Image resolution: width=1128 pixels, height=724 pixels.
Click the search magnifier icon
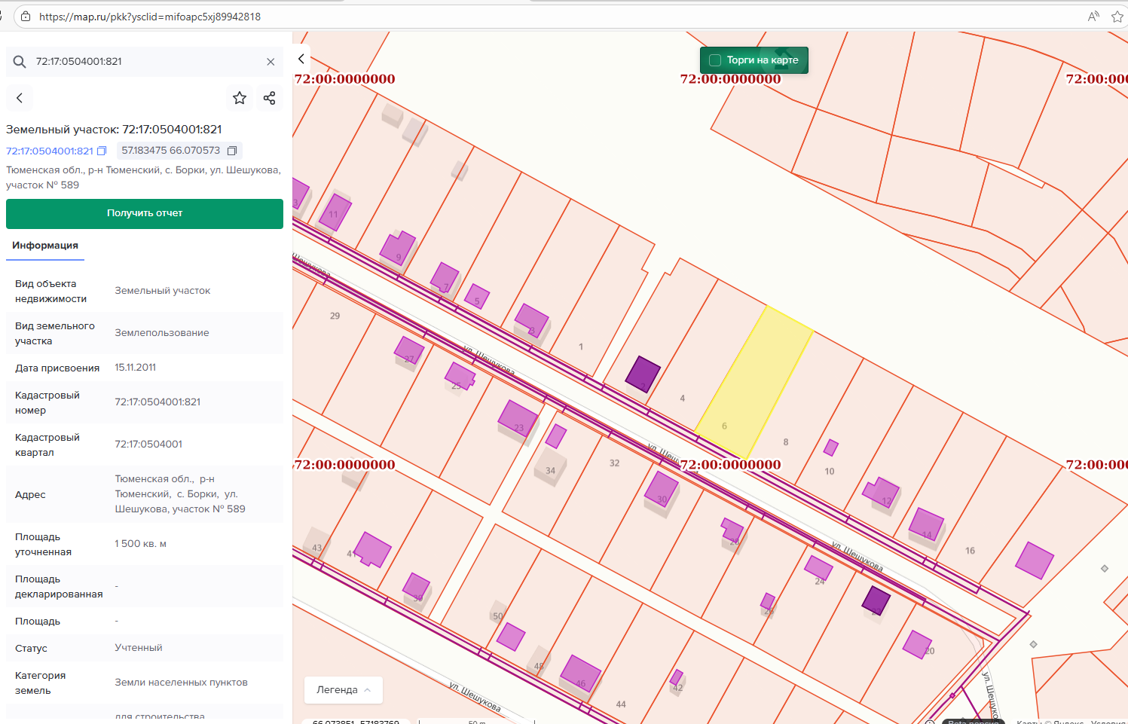click(x=20, y=62)
